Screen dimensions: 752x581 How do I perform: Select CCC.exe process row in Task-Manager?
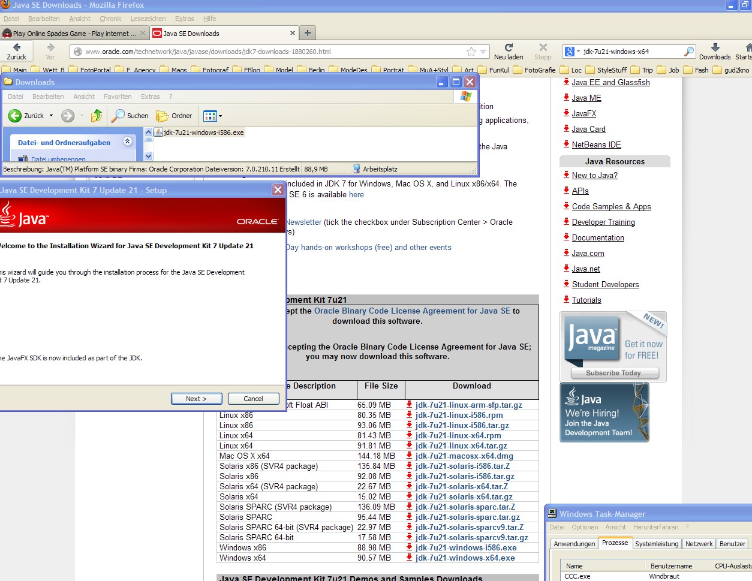tap(656, 576)
